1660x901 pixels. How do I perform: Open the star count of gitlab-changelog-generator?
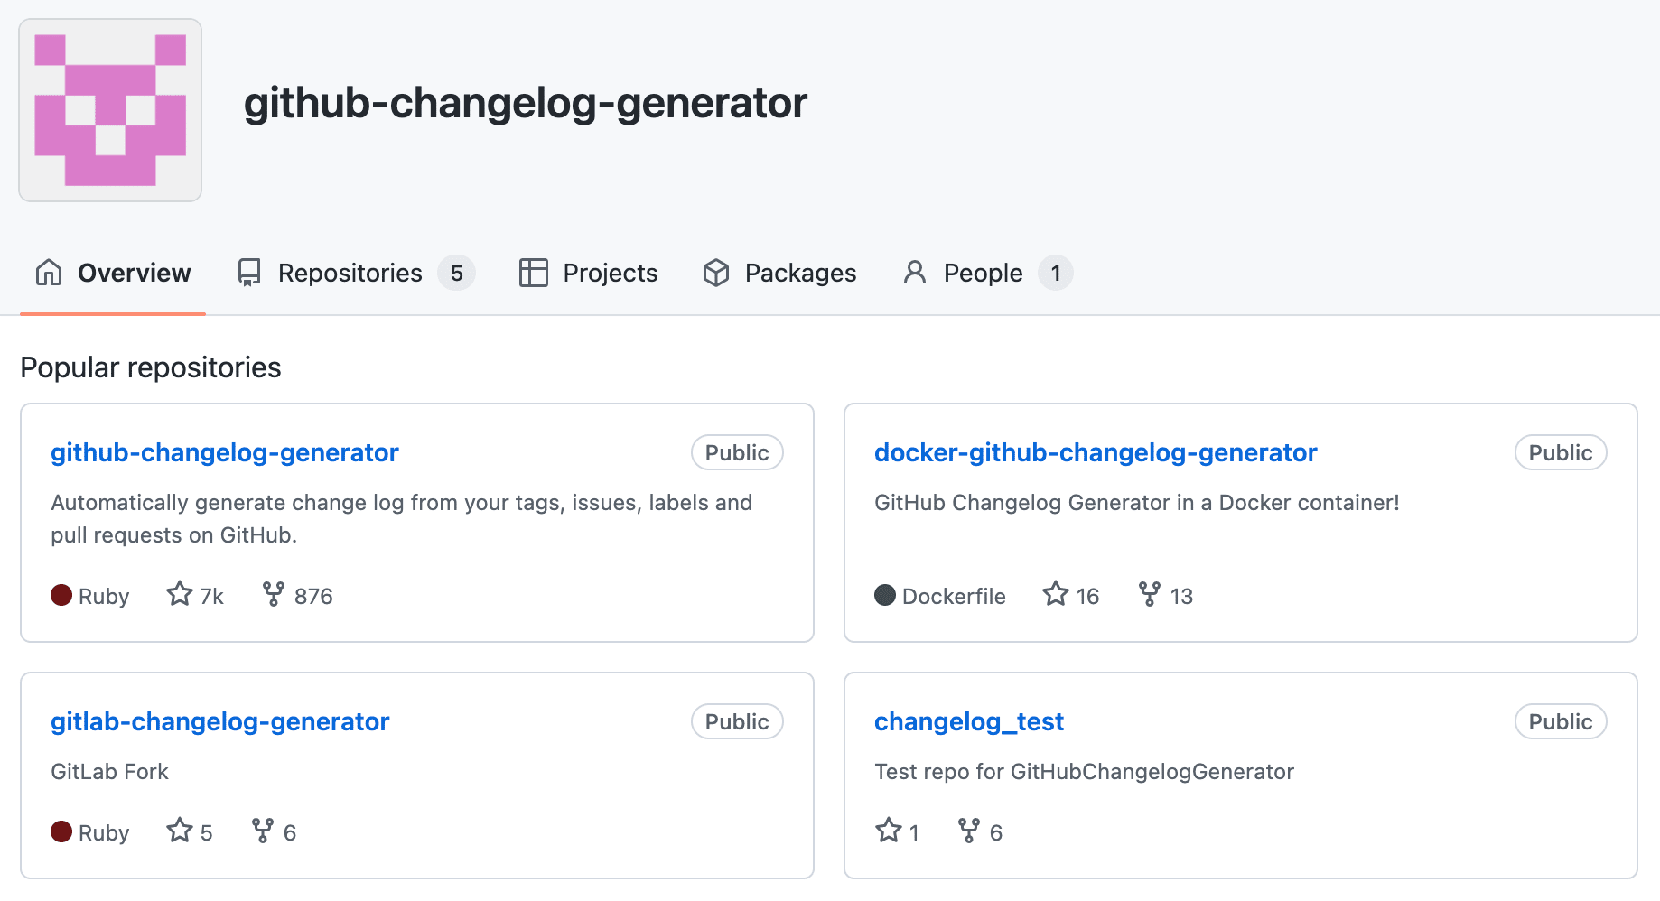click(x=190, y=832)
